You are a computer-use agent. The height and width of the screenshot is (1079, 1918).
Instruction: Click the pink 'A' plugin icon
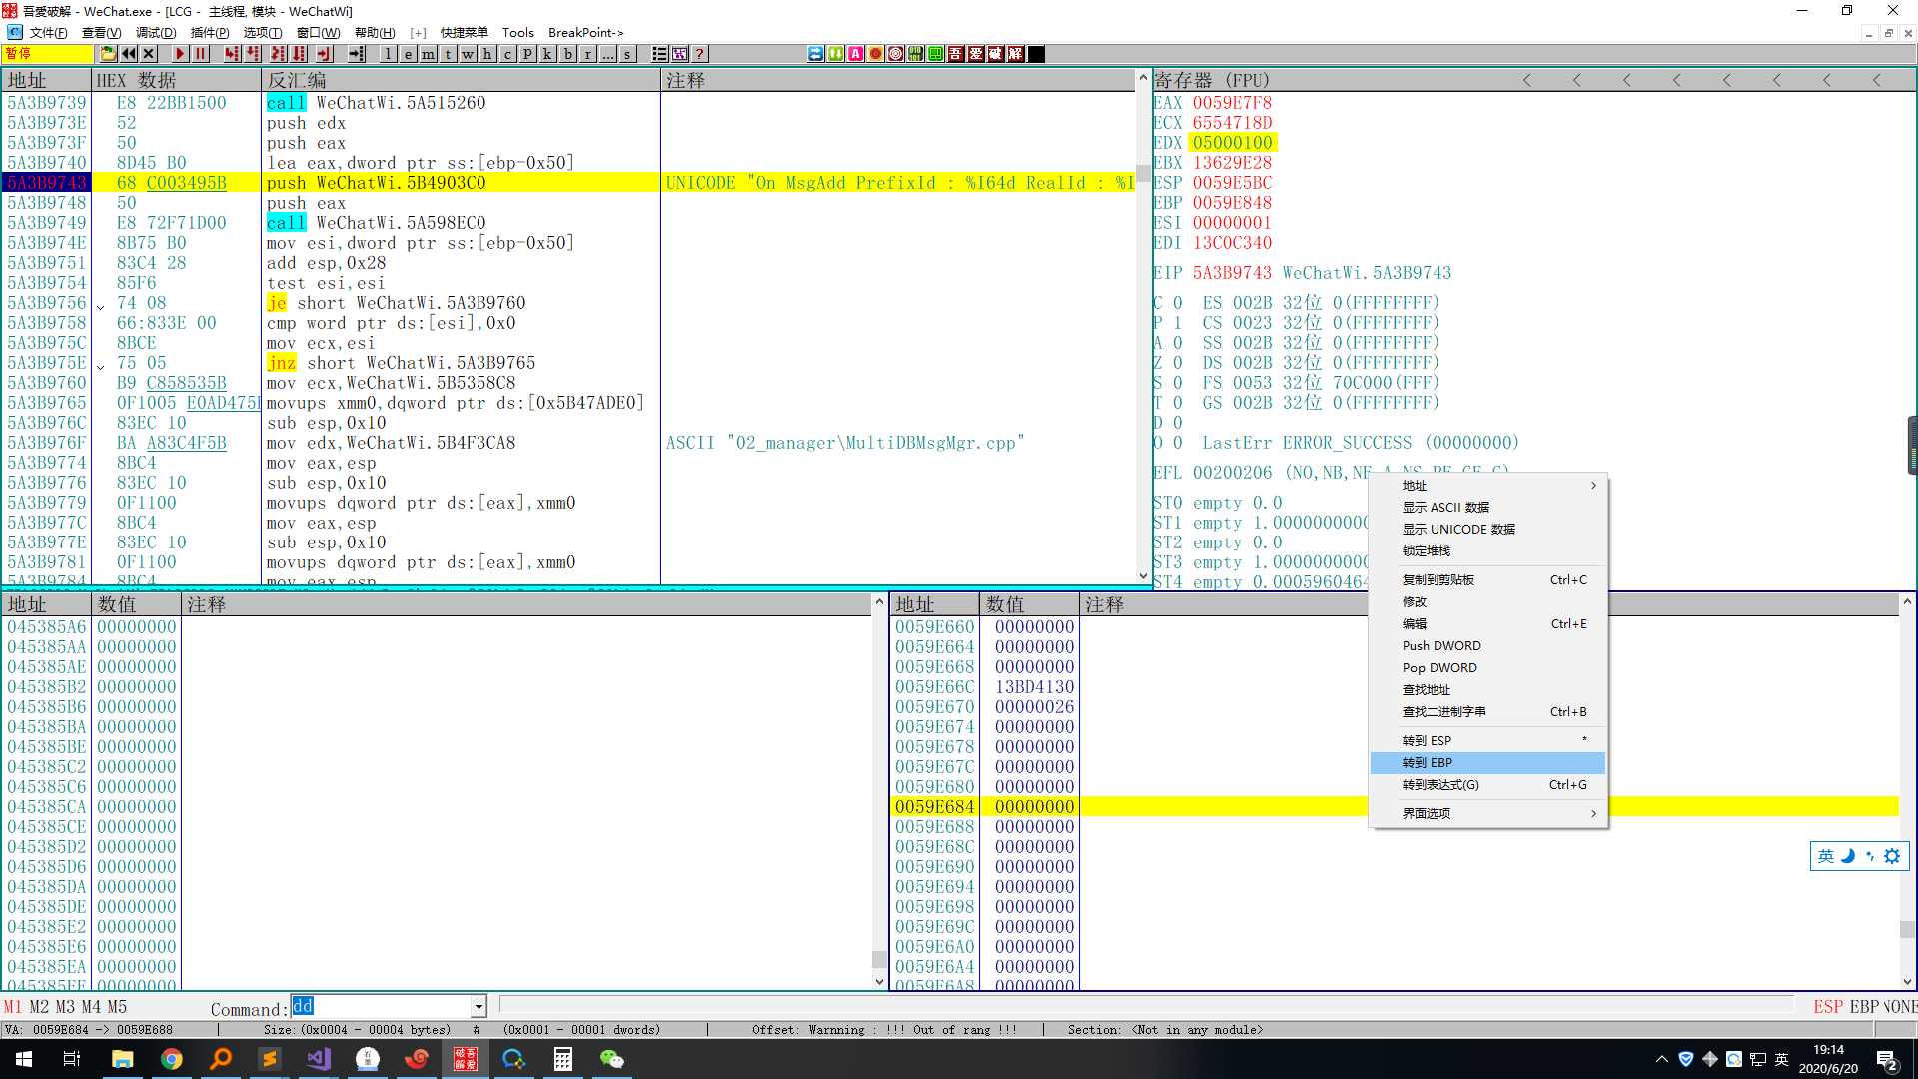[x=856, y=54]
